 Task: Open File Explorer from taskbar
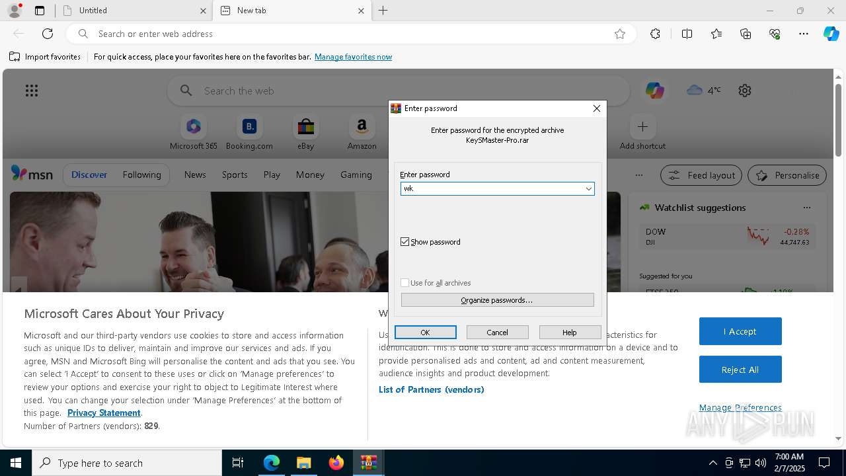click(303, 463)
